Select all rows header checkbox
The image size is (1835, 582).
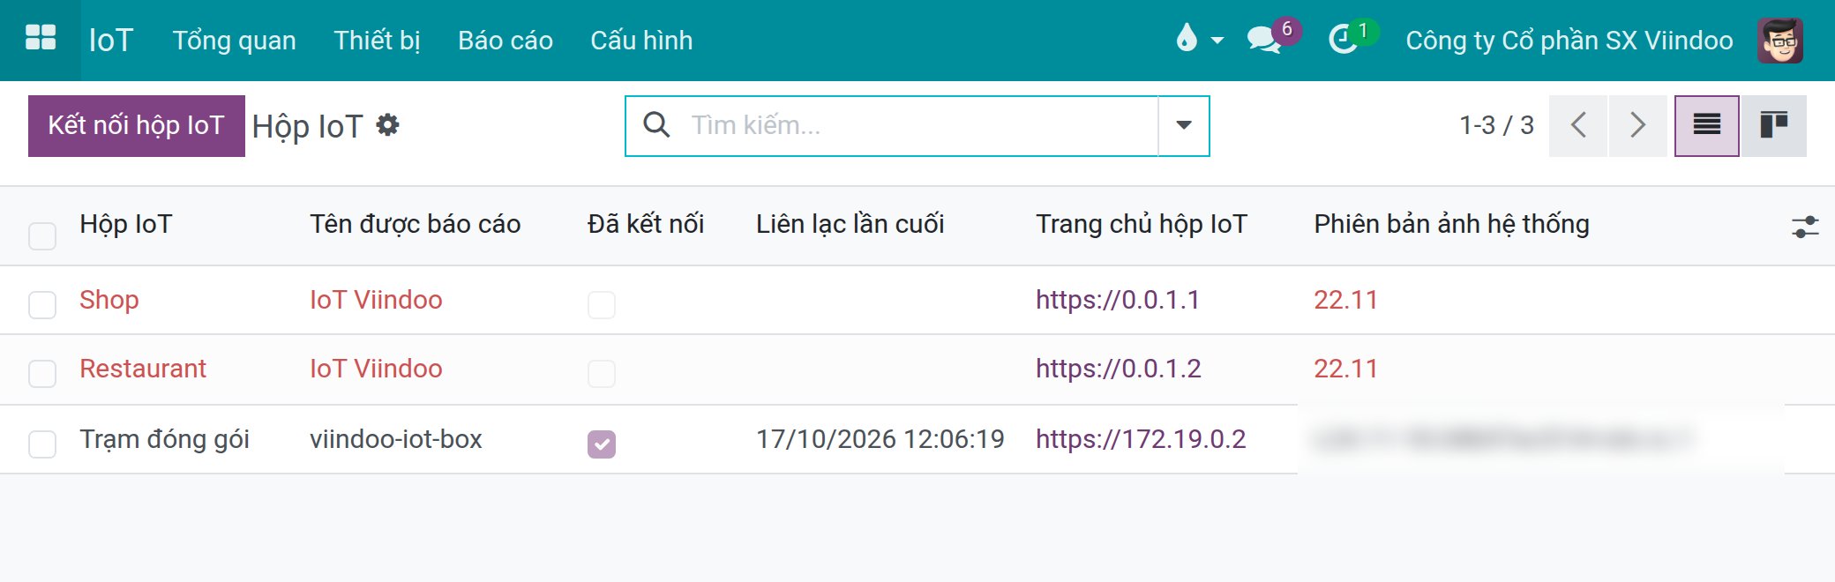(42, 235)
